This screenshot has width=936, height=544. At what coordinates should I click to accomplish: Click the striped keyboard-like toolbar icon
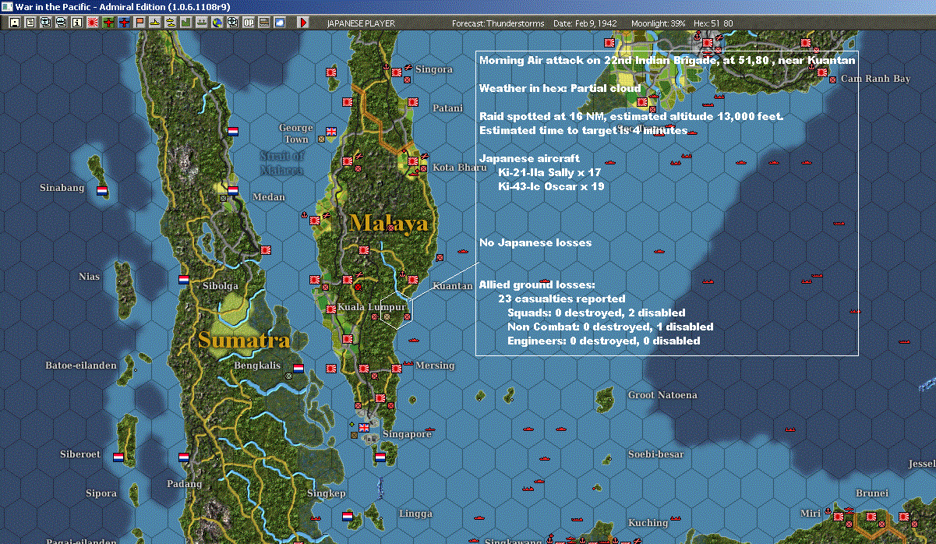click(264, 23)
